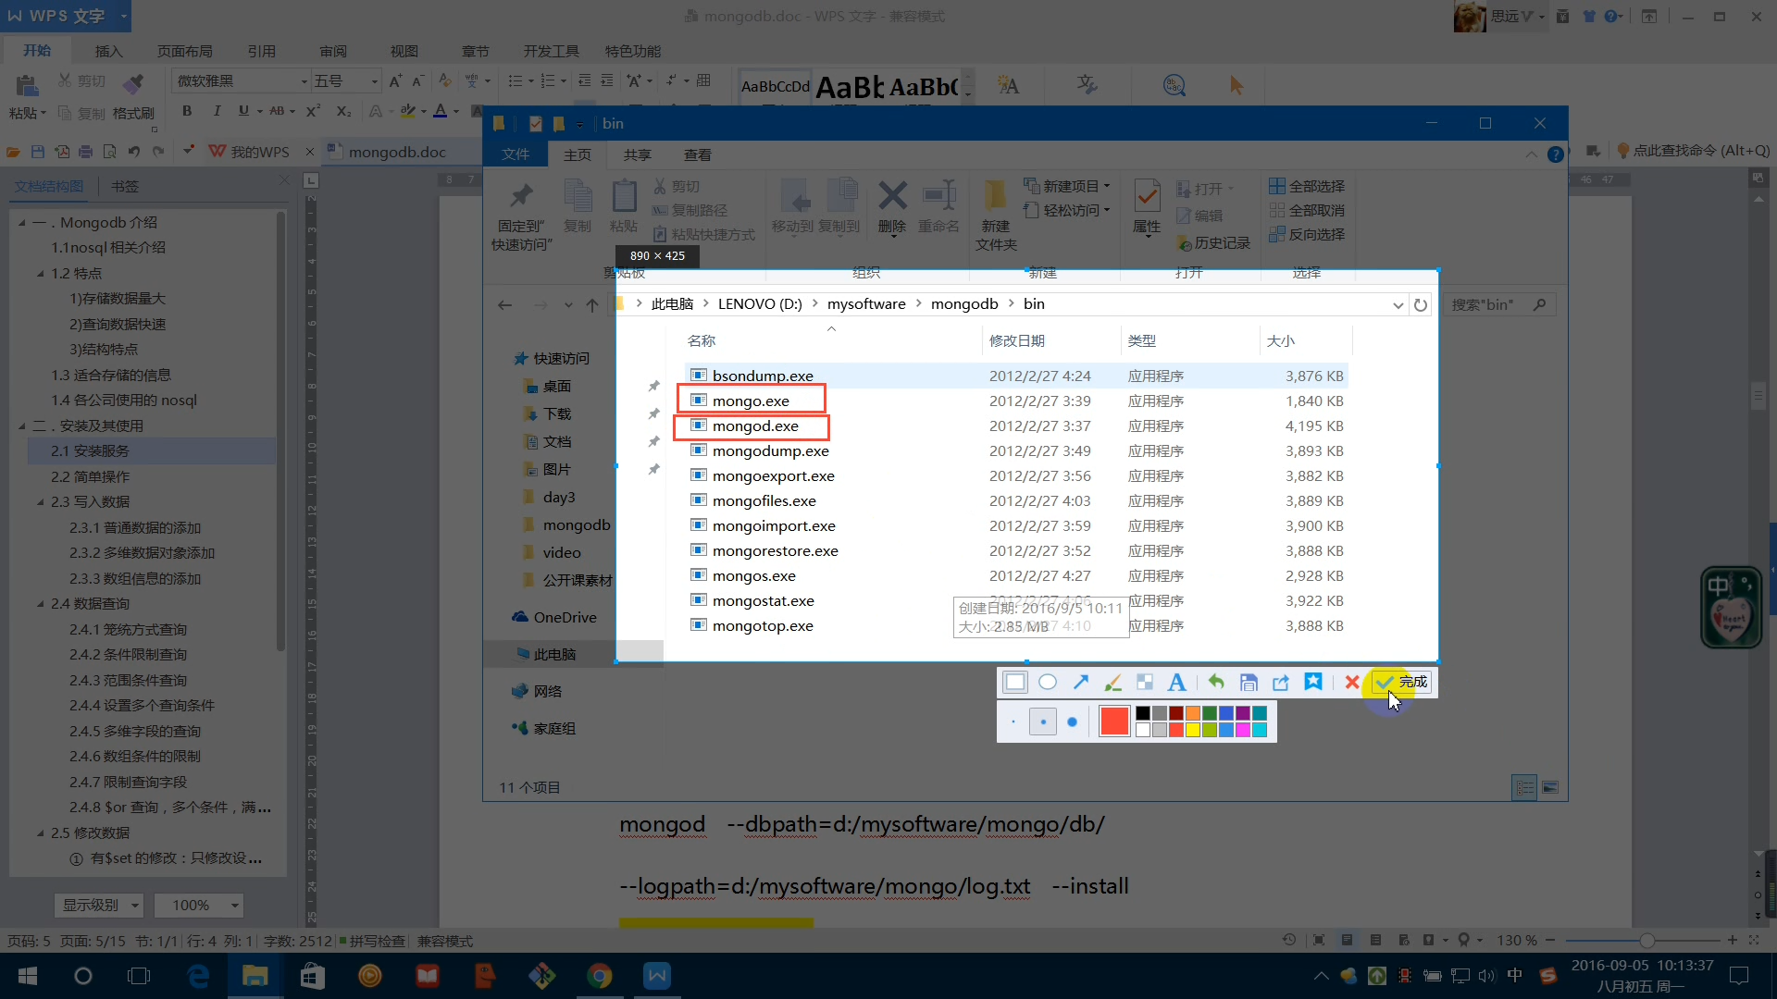Pick the magenta color swatch
This screenshot has width=1777, height=999.
click(1243, 730)
